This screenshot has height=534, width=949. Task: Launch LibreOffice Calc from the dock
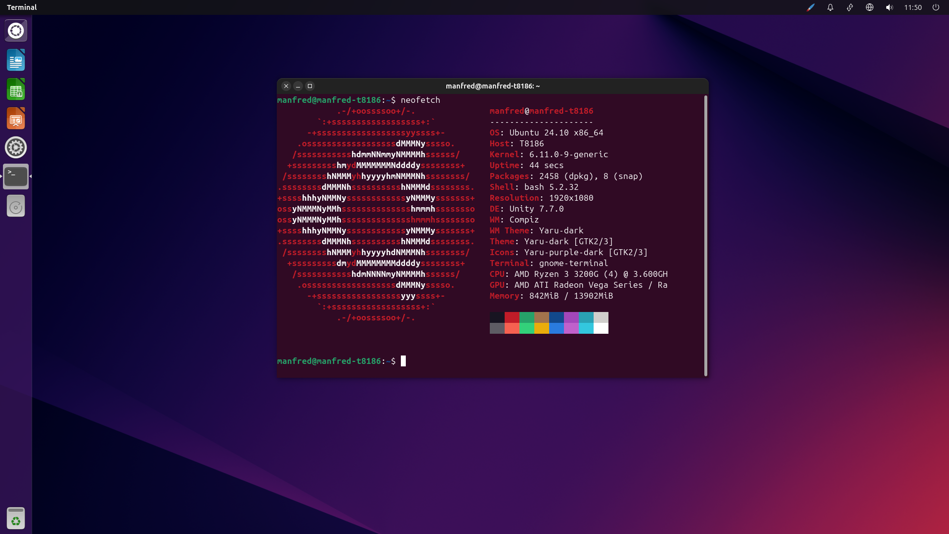16,89
